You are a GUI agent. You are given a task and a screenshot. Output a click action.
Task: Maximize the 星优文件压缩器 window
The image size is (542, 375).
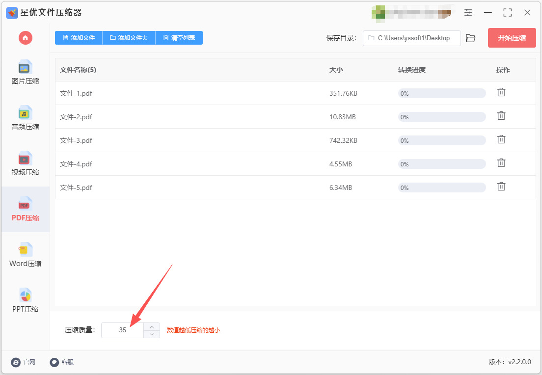[x=508, y=13]
